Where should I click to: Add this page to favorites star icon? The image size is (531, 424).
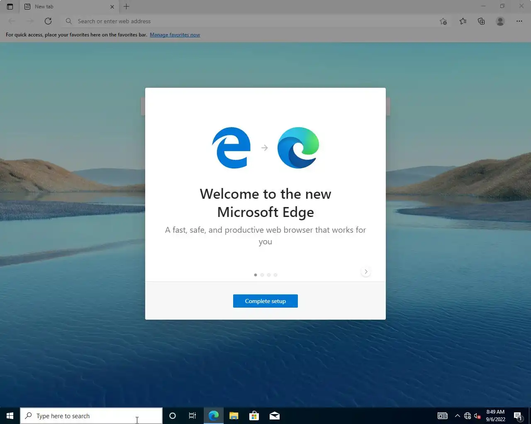point(443,21)
